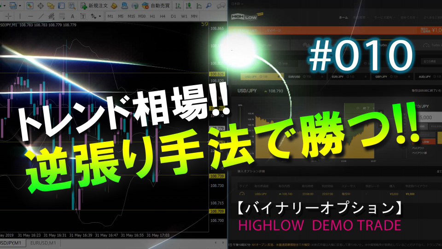Expand the arrows tool dropdown arrow
The height and width of the screenshot is (249, 442).
(100, 16)
